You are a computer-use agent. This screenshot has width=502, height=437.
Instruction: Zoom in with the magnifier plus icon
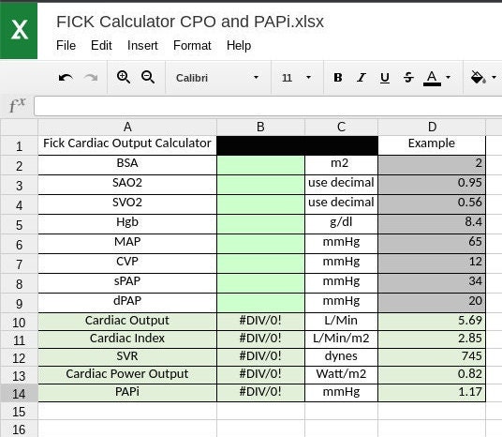tap(124, 77)
